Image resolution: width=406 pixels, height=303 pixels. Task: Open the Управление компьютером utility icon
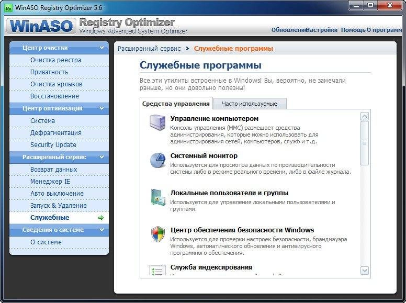click(157, 122)
